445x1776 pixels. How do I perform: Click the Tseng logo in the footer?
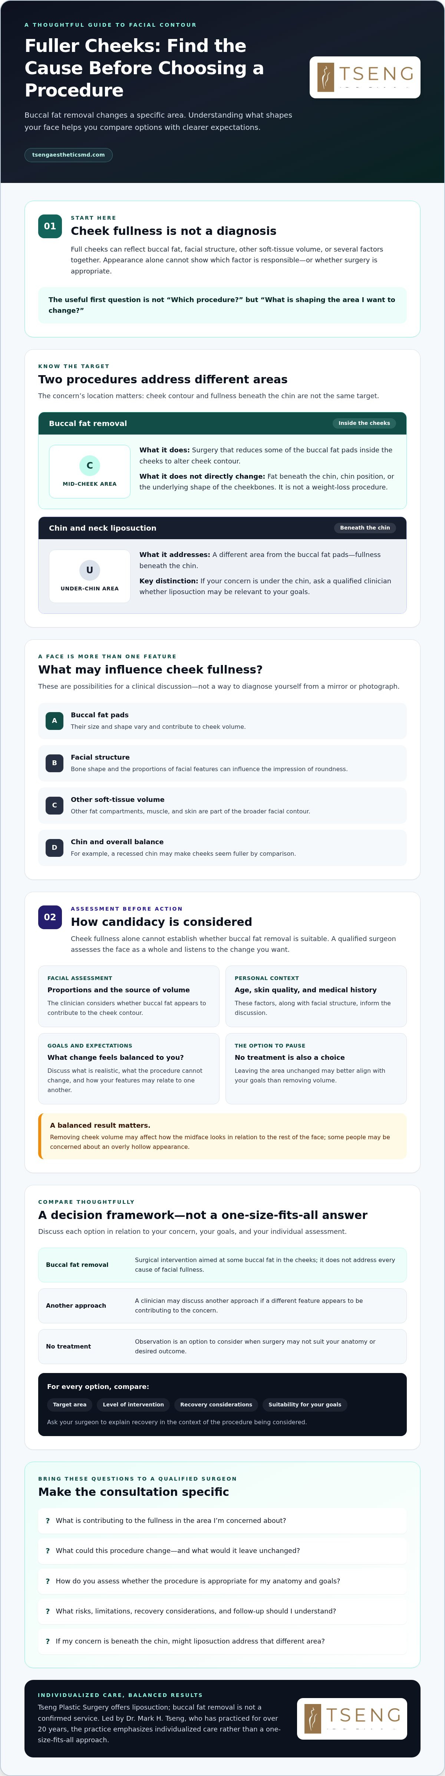click(x=352, y=1719)
